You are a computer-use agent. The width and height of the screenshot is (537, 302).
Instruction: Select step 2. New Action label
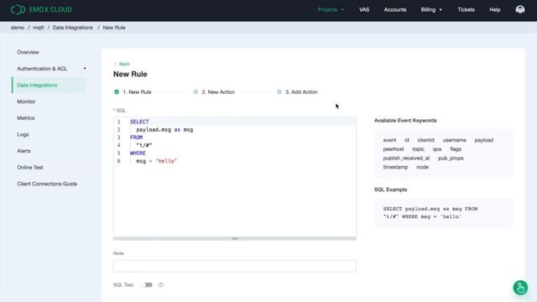tap(218, 91)
